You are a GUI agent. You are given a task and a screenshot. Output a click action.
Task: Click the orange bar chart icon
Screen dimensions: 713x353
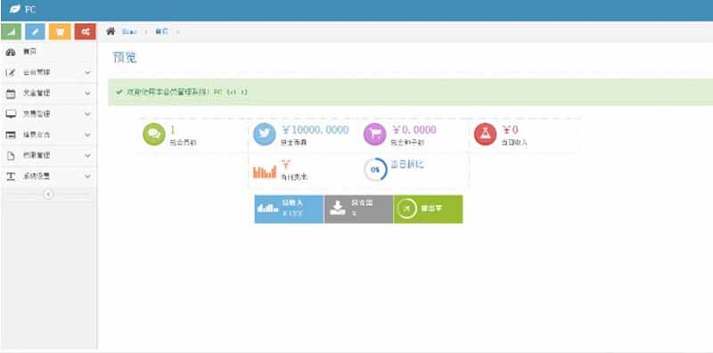(x=265, y=171)
